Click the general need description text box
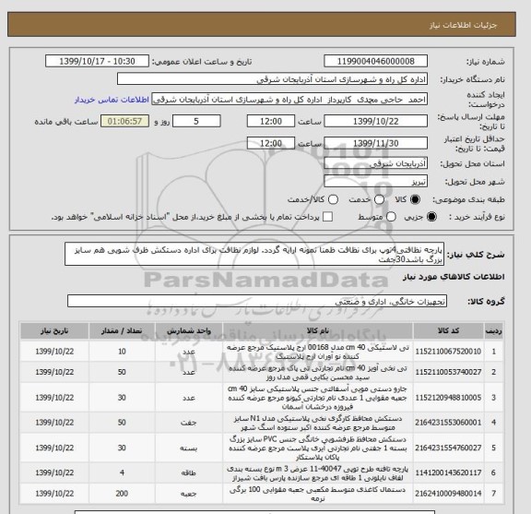Viewport: 531px width, 514px height. coord(254,254)
